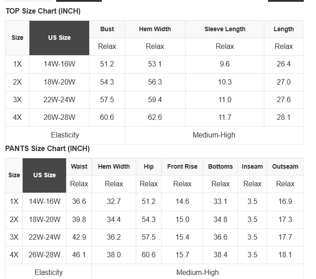Select the 42.9 Waist value for 3X pants
This screenshot has height=279, width=316.
79,237
